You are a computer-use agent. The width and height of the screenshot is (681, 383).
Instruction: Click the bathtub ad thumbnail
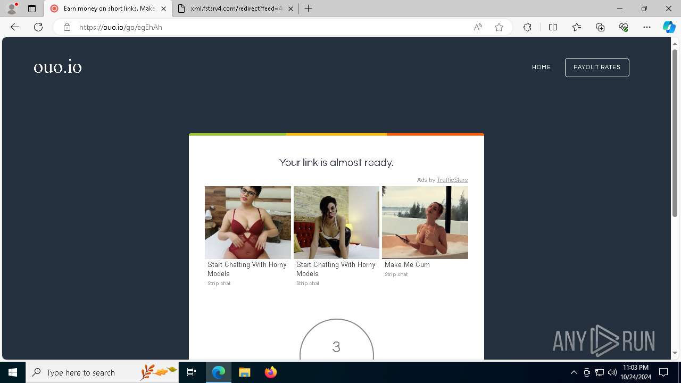click(425, 222)
